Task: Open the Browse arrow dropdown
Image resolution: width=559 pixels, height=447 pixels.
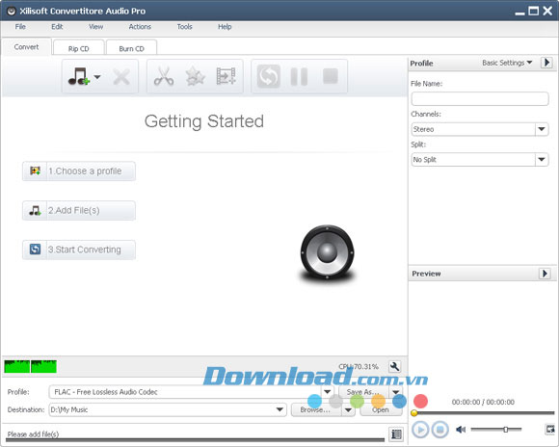Action: tap(348, 410)
